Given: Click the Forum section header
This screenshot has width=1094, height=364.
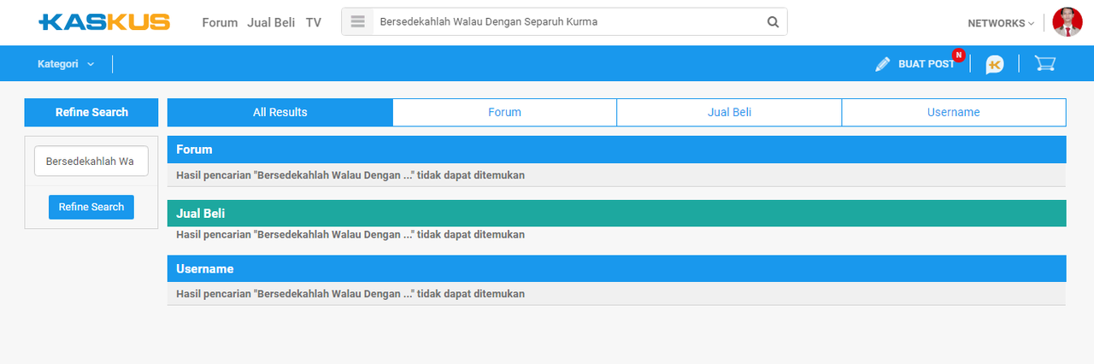Looking at the screenshot, I should click(617, 150).
